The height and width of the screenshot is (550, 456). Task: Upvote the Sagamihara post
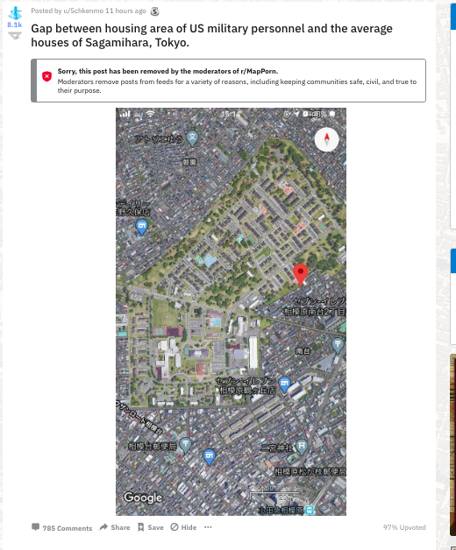(15, 13)
